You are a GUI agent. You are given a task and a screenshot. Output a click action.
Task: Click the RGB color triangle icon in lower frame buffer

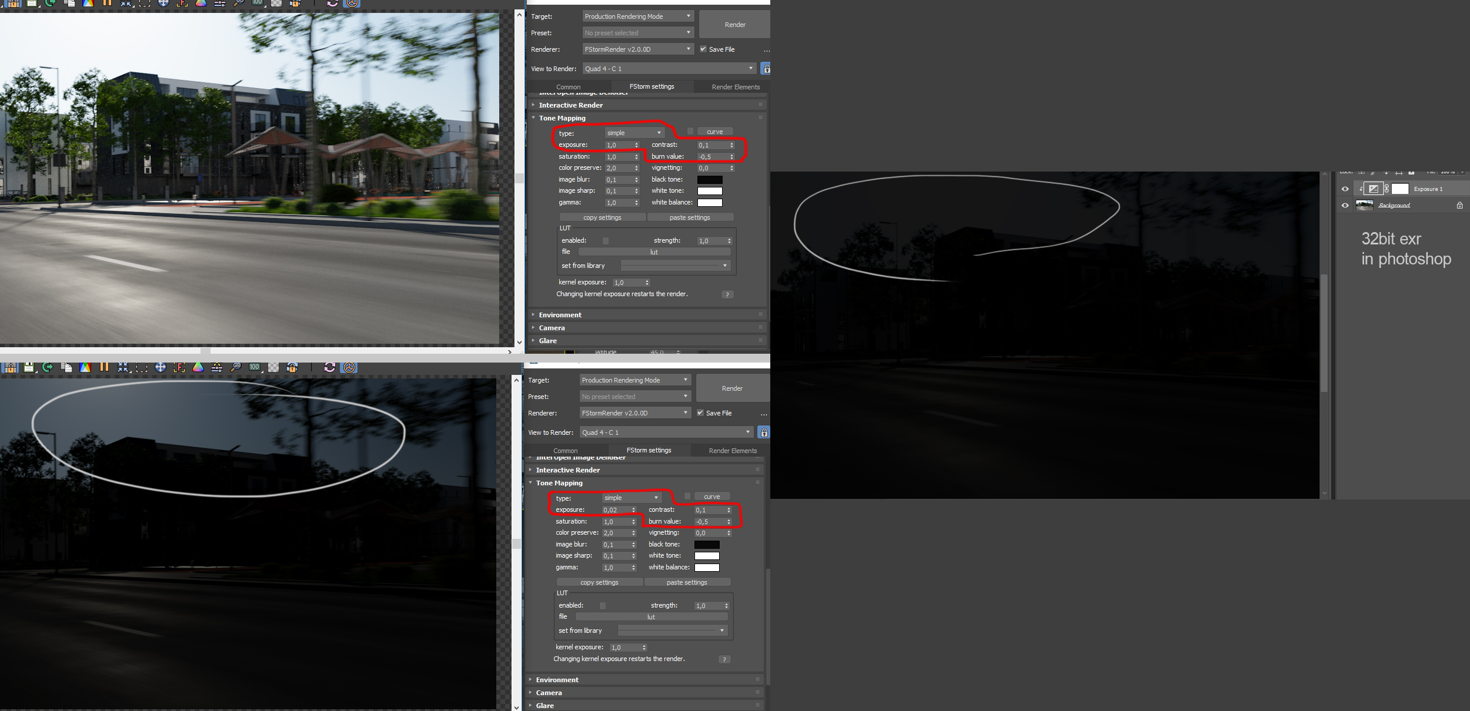(x=198, y=367)
